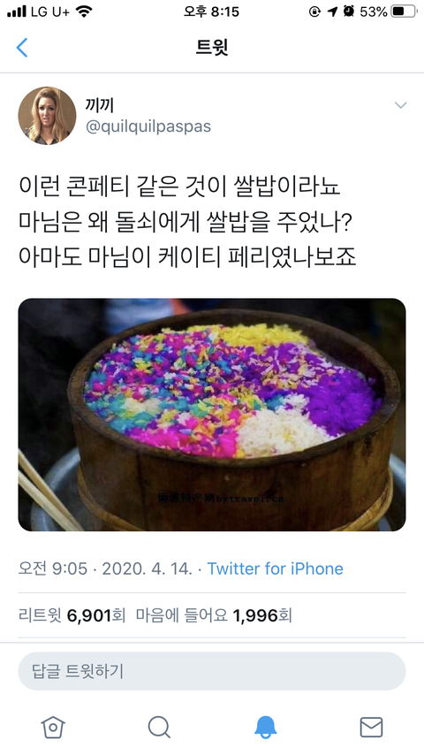Screen dimensions: 424x755
Task: Tap the blue back arrow
Action: 22,48
